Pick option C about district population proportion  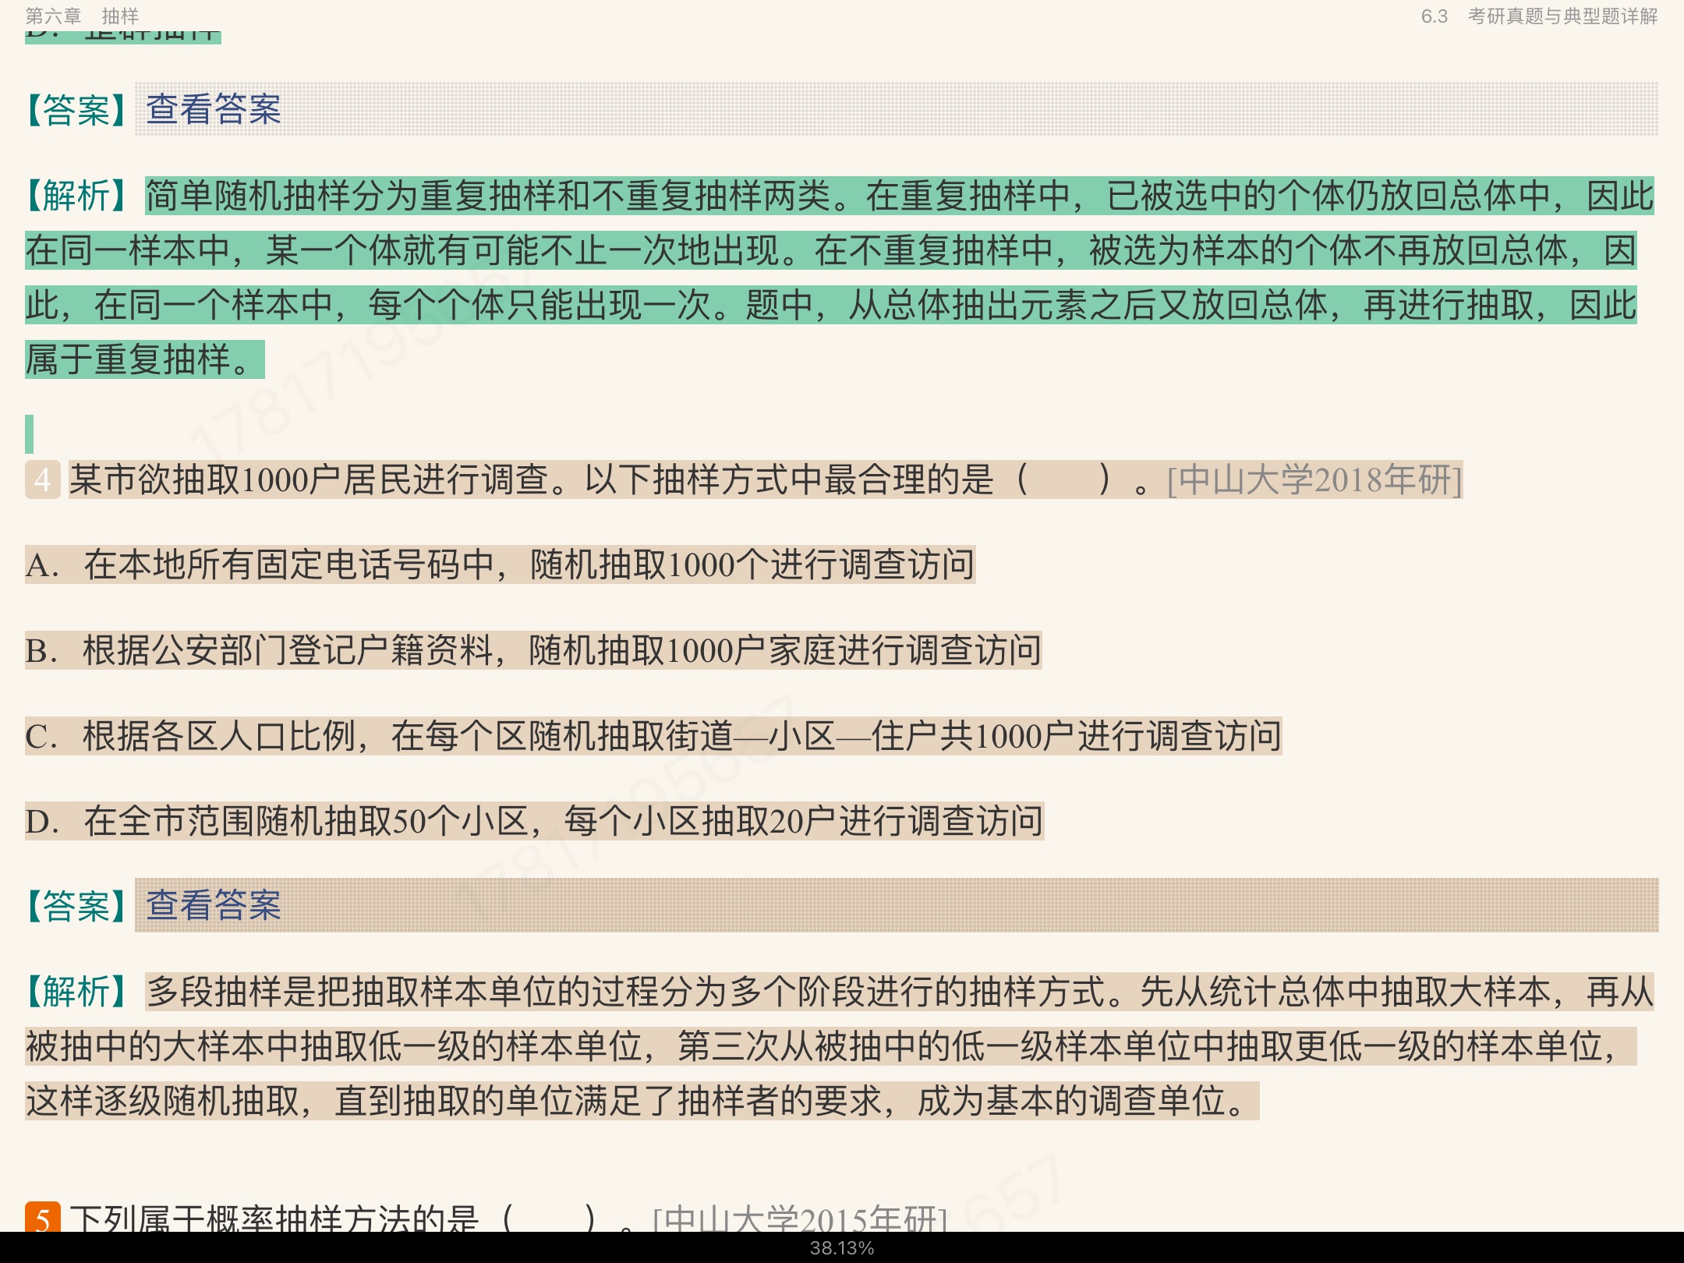(653, 736)
